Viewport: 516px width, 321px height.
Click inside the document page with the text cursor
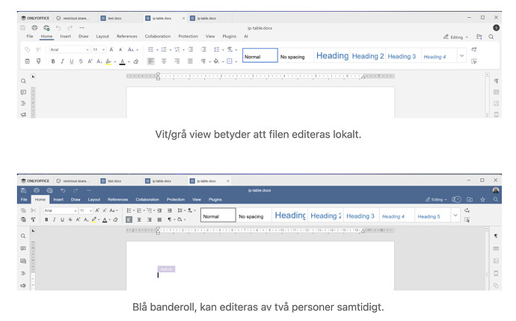[159, 275]
